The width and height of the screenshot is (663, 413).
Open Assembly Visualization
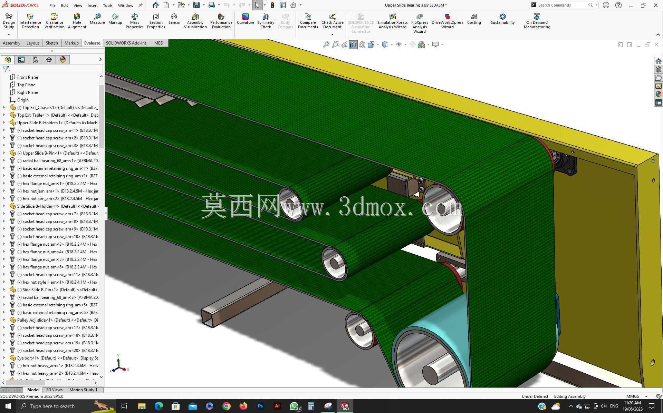[195, 21]
